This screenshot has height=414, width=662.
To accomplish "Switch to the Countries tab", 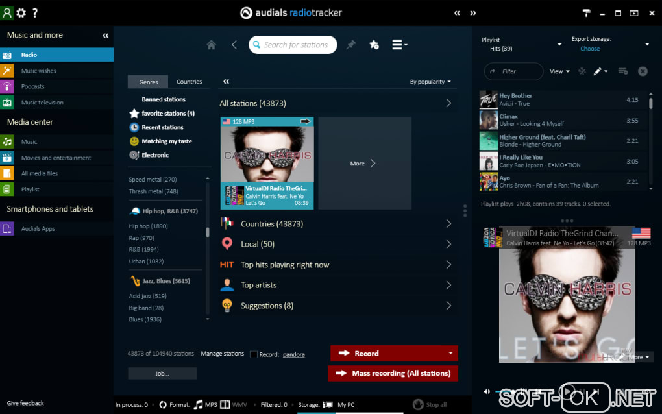I will [189, 82].
